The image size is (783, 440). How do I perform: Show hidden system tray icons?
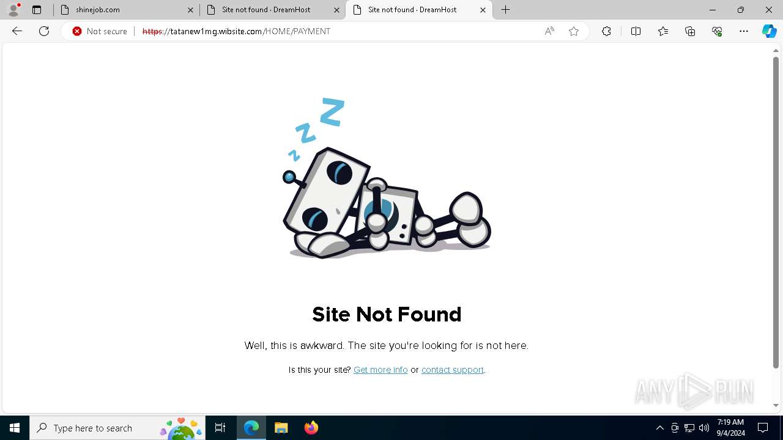[659, 428]
